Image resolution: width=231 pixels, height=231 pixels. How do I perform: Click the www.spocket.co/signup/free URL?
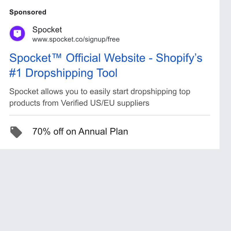pyautogui.click(x=76, y=40)
